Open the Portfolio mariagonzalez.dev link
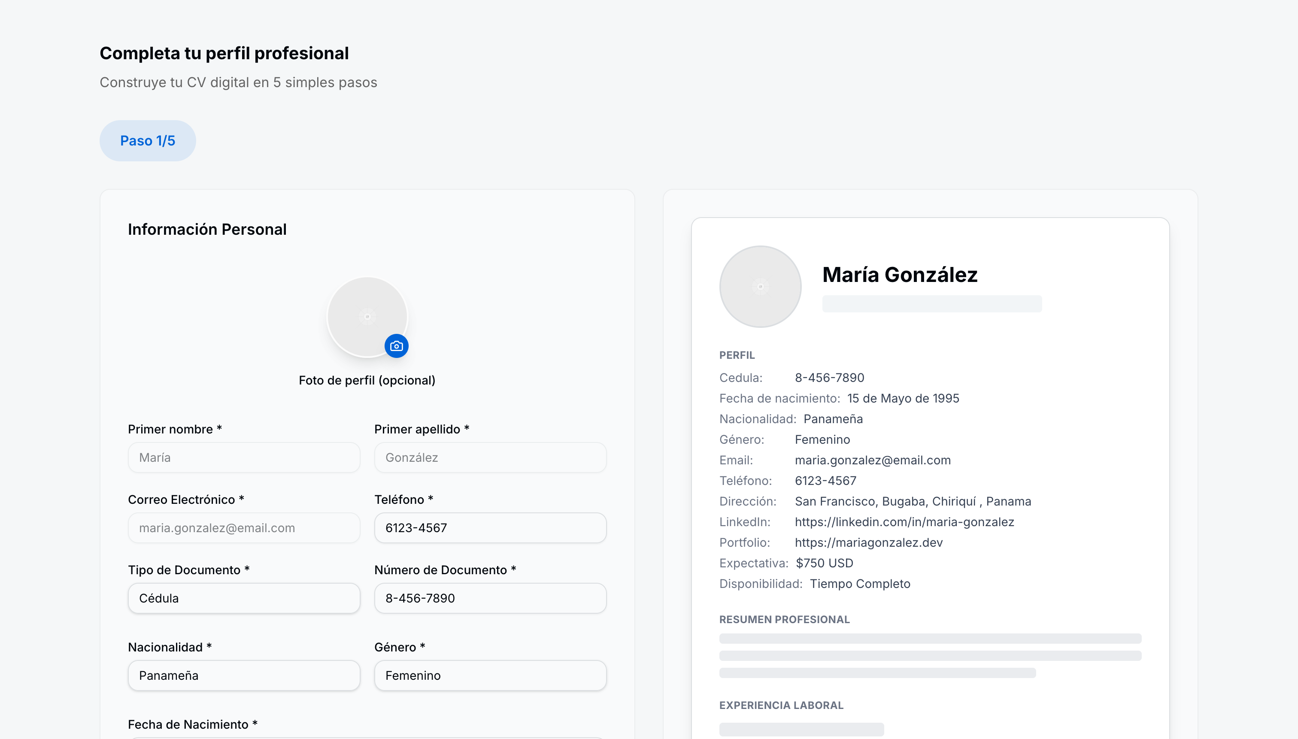 coord(868,542)
